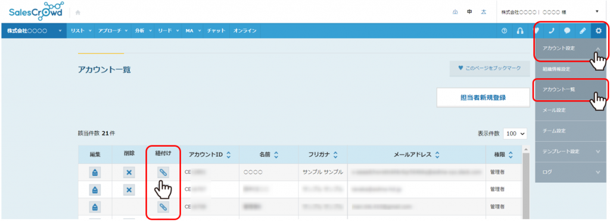Viewport: 610px width, 222px height.
Task: Open the 株式会社○○○○ dropdown in the blue bar
Action: pos(34,31)
